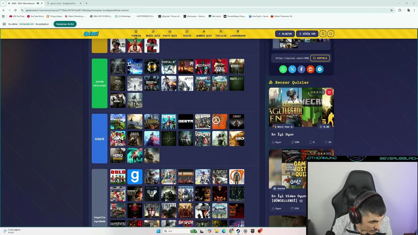The height and width of the screenshot is (235, 418).
Task: Click the address bar URL
Action: coord(77,10)
